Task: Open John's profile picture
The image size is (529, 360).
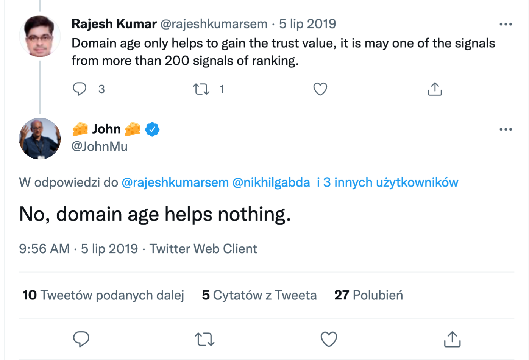Action: tap(40, 139)
